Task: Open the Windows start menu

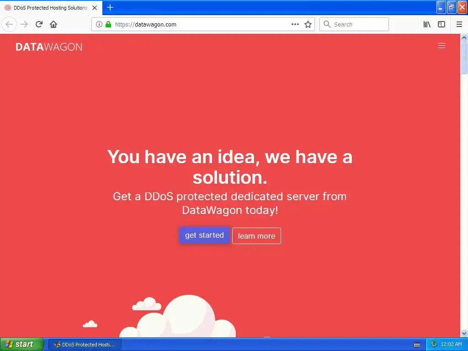Action: tap(22, 345)
